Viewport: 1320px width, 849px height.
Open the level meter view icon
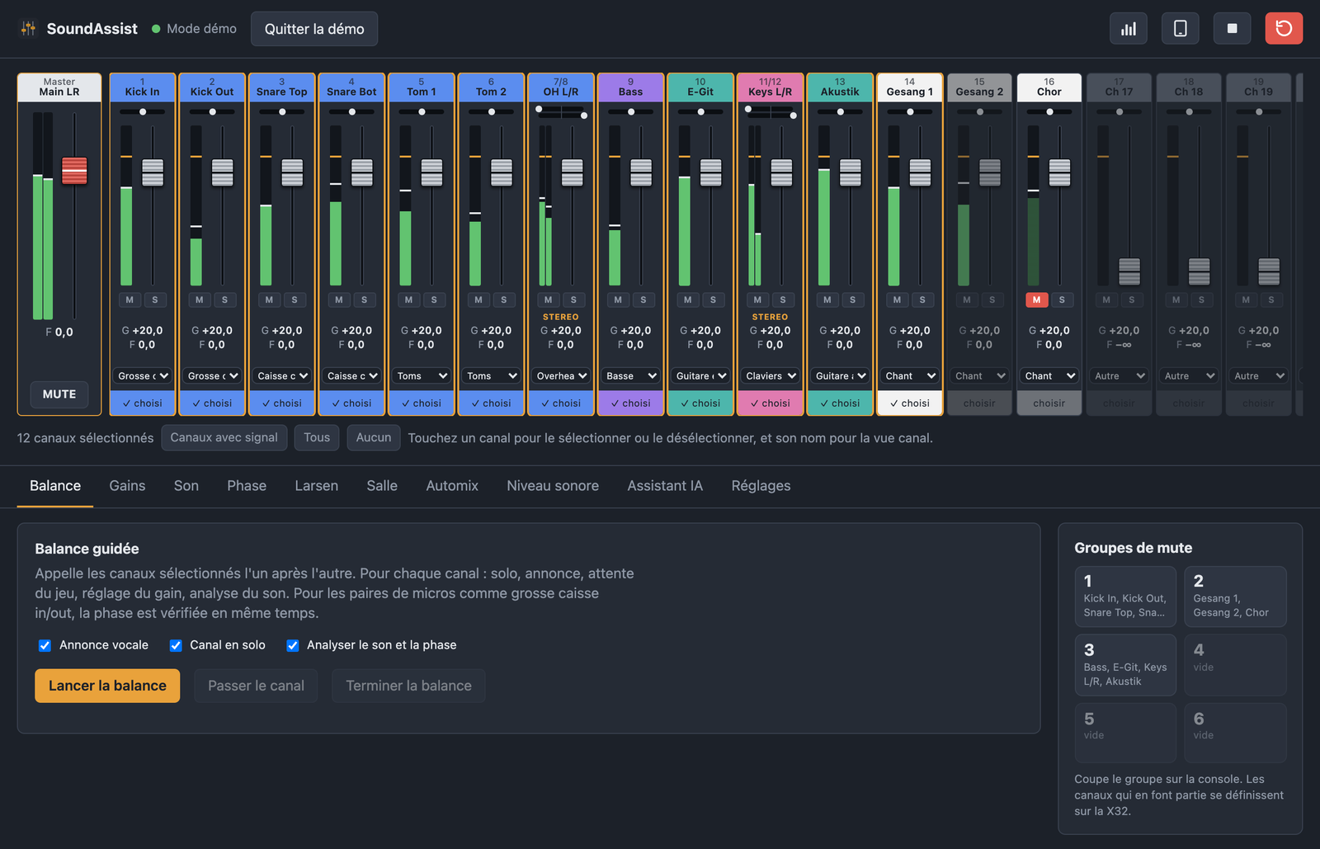coord(1128,29)
